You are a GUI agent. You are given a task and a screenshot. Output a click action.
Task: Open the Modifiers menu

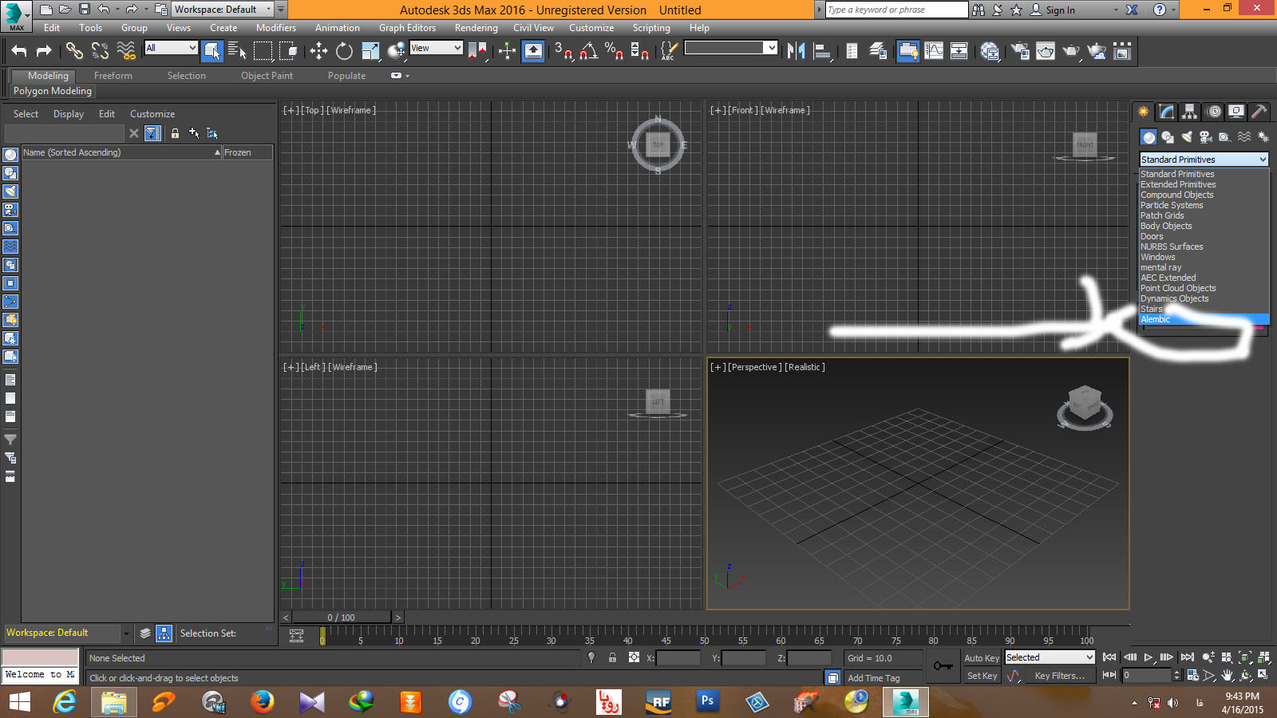point(275,28)
